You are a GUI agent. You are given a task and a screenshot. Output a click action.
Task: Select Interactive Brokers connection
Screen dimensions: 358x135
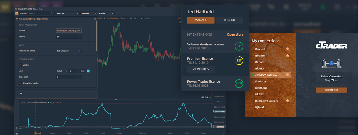coord(266,101)
